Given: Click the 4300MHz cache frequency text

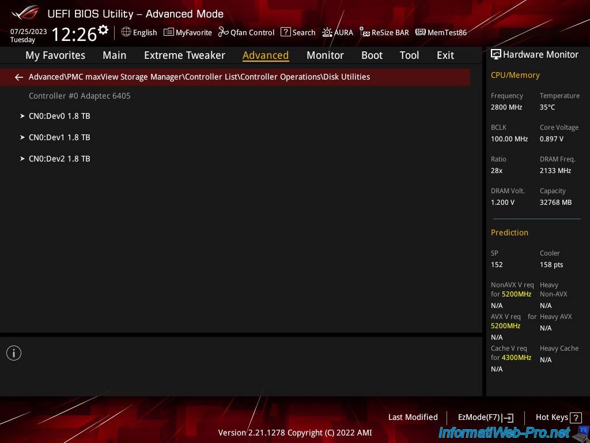Looking at the screenshot, I should click(516, 358).
